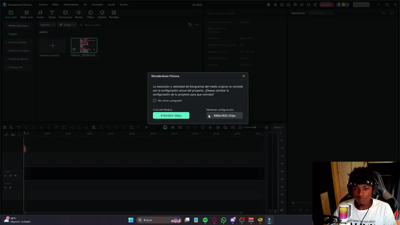Click the red playhead marker on timeline
400x225 pixels.
click(24, 149)
